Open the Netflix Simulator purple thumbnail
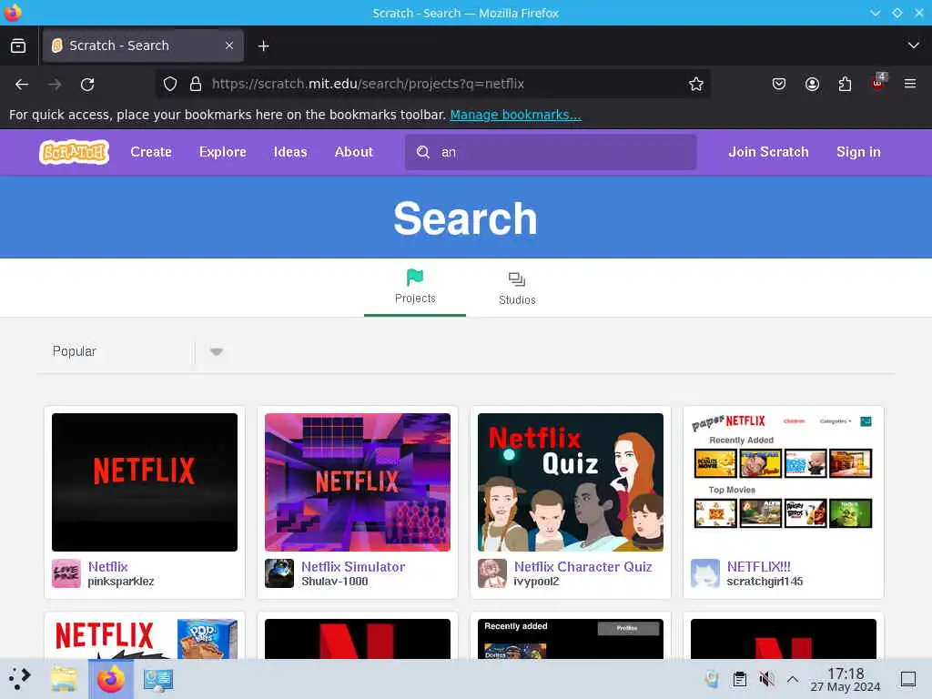 tap(357, 482)
